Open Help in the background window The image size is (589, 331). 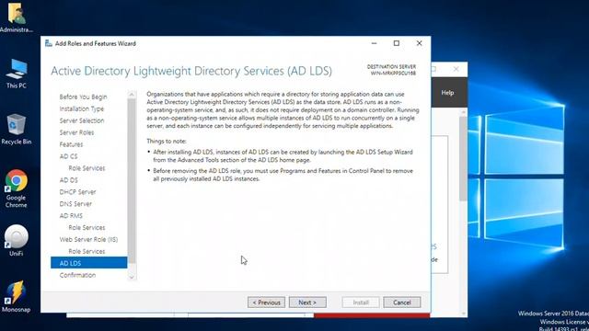447,93
